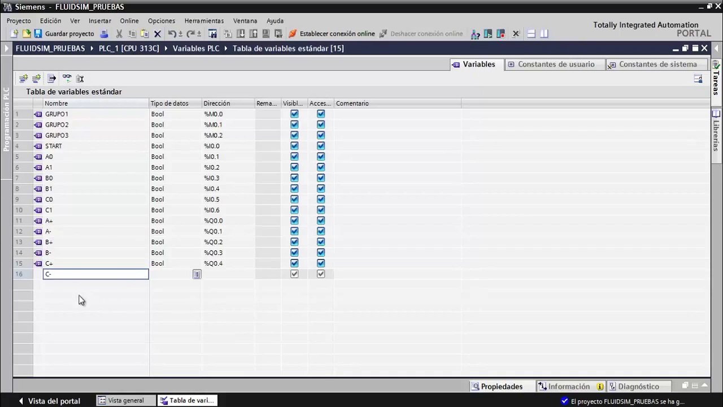The image size is (723, 407).
Task: Click the Download to device icon
Action: point(241,34)
